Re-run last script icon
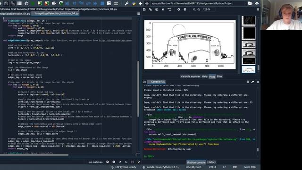Screen dimensions: 302x170 (61, 3)
